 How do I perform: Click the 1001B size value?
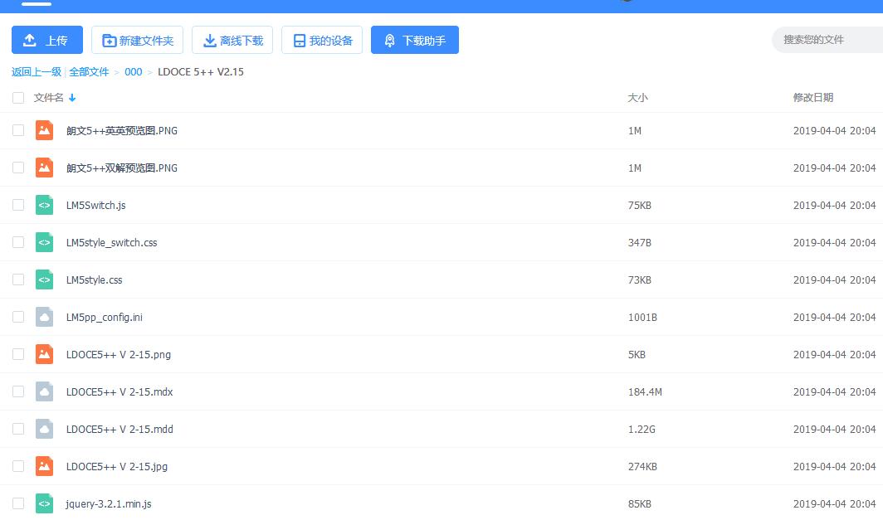pos(642,318)
